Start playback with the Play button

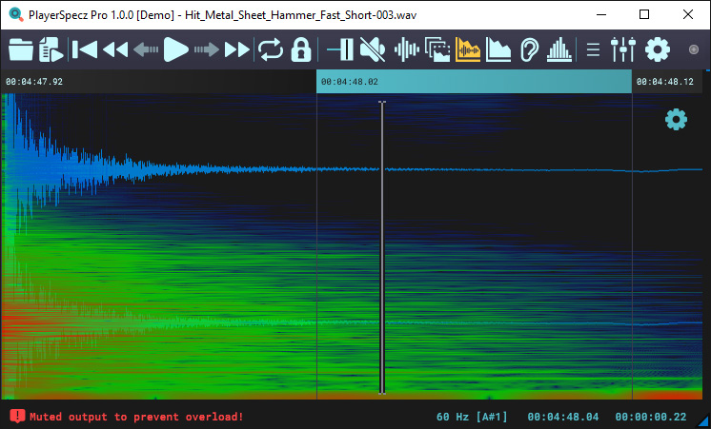pyautogui.click(x=175, y=49)
